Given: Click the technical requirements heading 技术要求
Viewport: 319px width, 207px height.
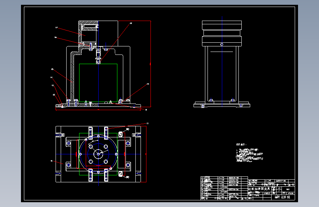Looking at the screenshot, I should 241,144.
